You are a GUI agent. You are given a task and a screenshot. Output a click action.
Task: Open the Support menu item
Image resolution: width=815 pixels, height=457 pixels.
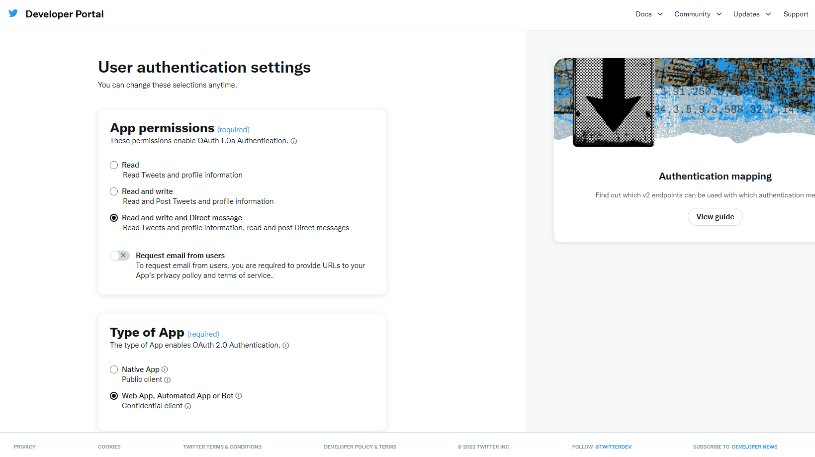click(x=796, y=14)
